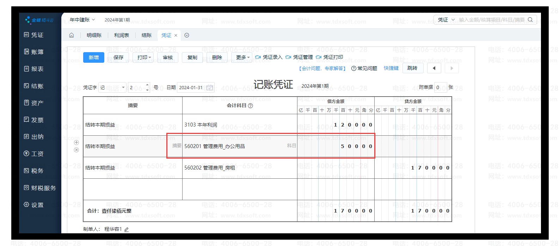The image size is (560, 246).
Task: Click the edit pencil beside 制单人
Action: 127,229
